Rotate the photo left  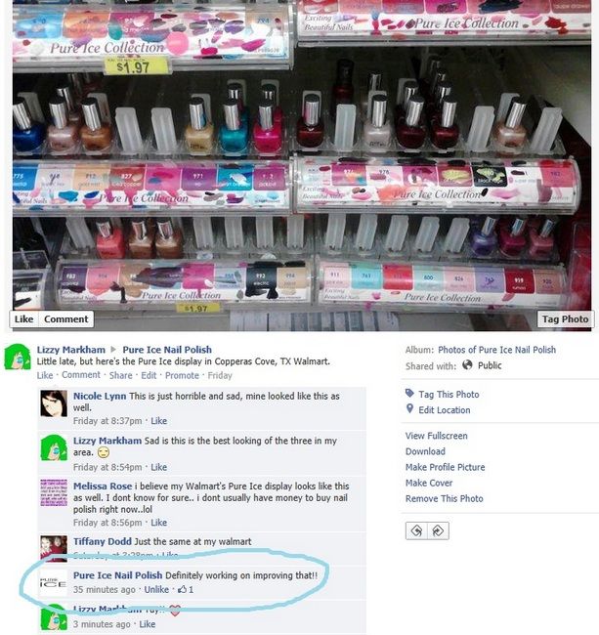point(416,530)
